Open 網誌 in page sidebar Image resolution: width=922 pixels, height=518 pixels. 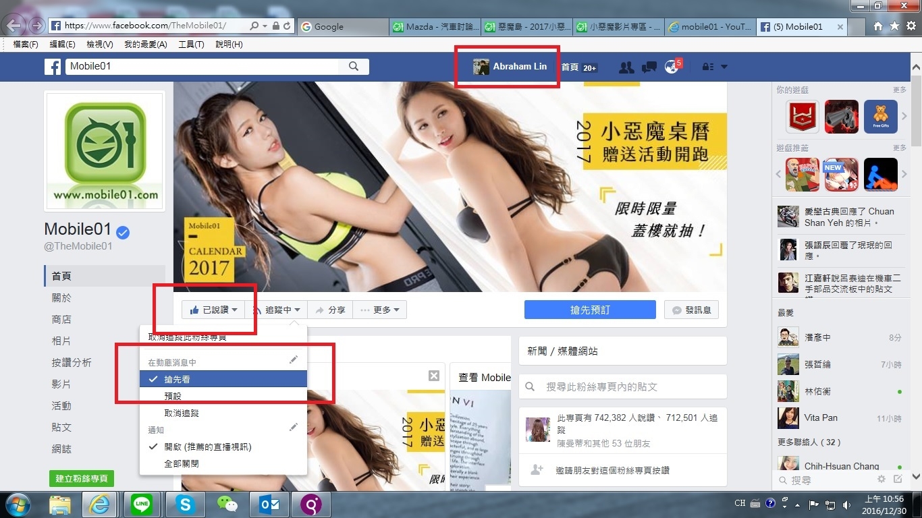pos(61,449)
